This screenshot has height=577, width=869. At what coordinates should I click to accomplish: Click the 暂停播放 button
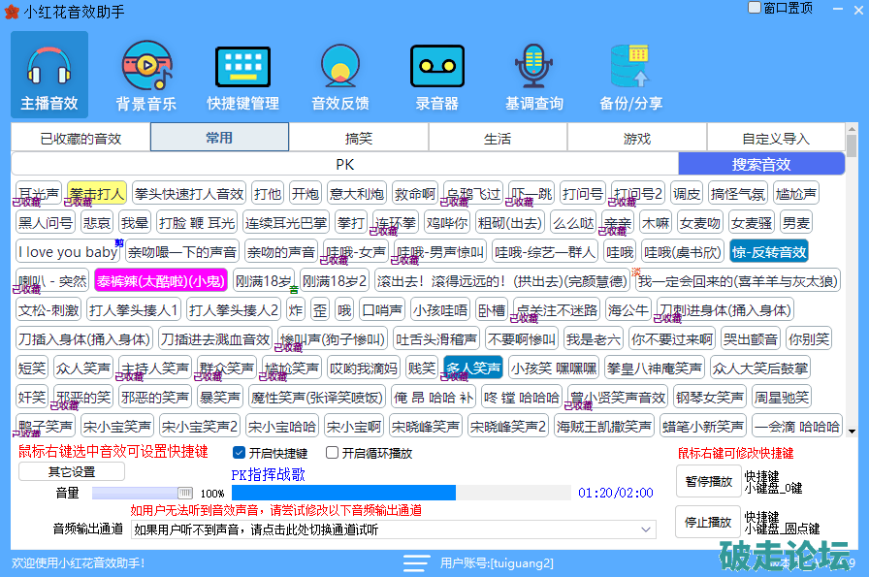click(x=707, y=481)
